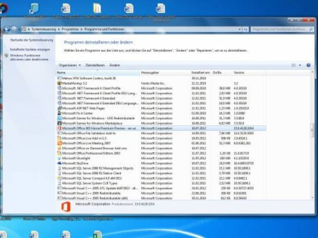Click Ventis Media Inc. publisher cell
Viewport: 318px width, 238px height.
[153, 83]
